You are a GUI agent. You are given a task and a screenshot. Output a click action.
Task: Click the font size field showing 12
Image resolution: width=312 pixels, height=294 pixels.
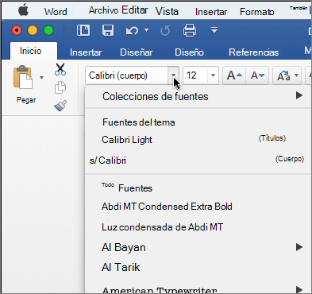point(195,75)
